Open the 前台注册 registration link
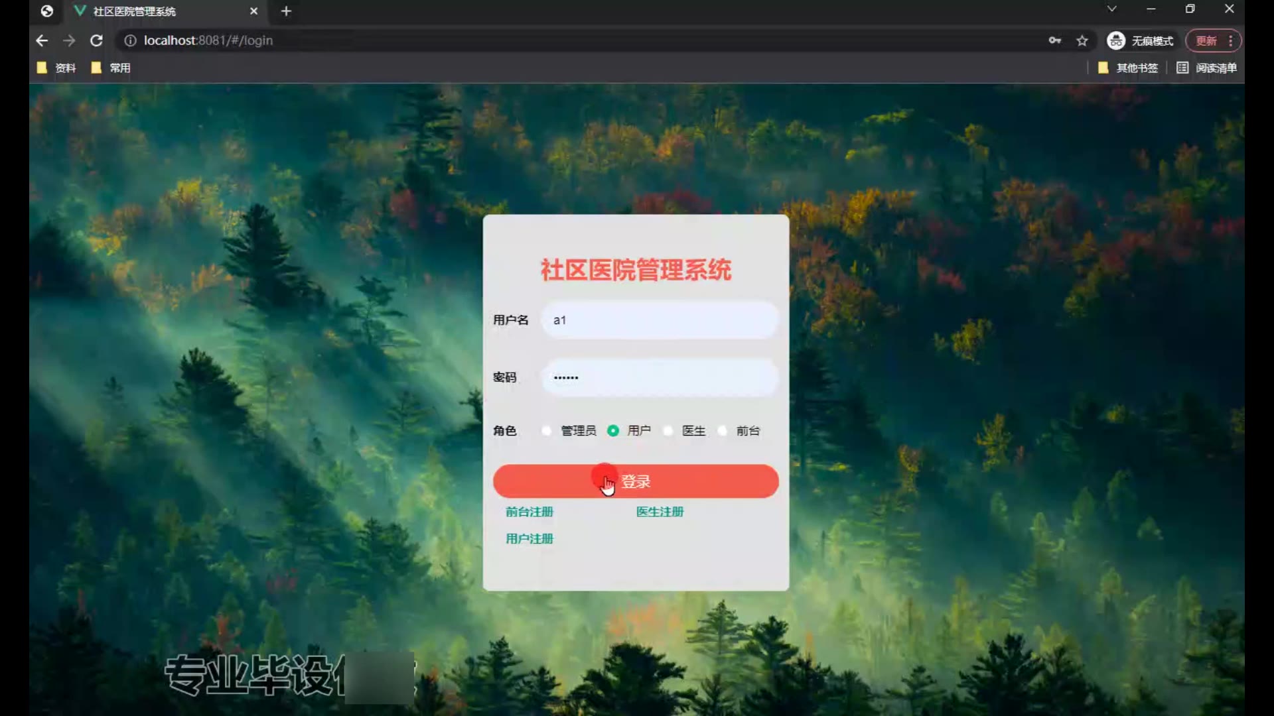Image resolution: width=1274 pixels, height=716 pixels. click(x=530, y=512)
